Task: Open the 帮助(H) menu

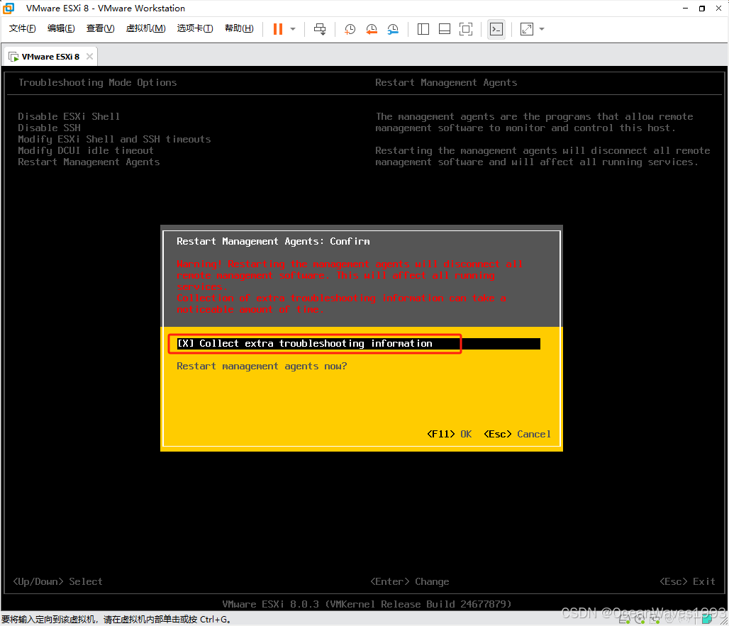Action: click(x=239, y=28)
